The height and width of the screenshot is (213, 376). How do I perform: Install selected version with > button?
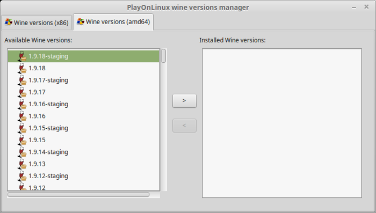coord(184,101)
